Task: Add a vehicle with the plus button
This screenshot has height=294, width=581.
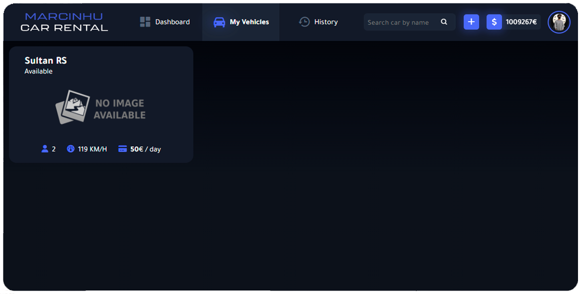Action: [471, 22]
